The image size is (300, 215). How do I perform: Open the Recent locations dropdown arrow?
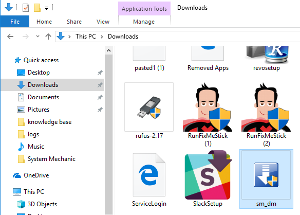pyautogui.click(x=38, y=36)
